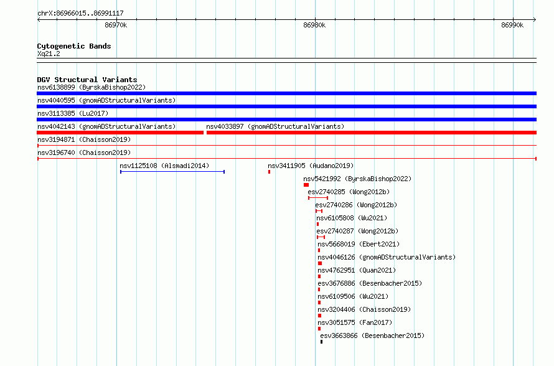Select the red marker under nsv6109506
The width and height of the screenshot is (554, 366).
pyautogui.click(x=319, y=303)
